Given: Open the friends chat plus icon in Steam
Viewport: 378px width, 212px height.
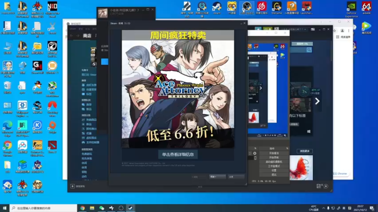Looking at the screenshot, I should (326, 186).
